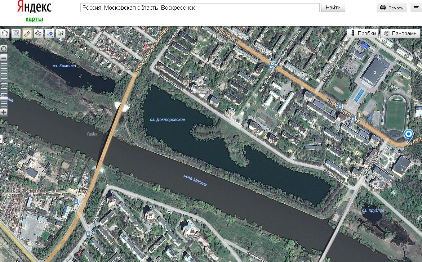The image size is (422, 262).
Task: Click into the address search field
Action: [x=200, y=8]
